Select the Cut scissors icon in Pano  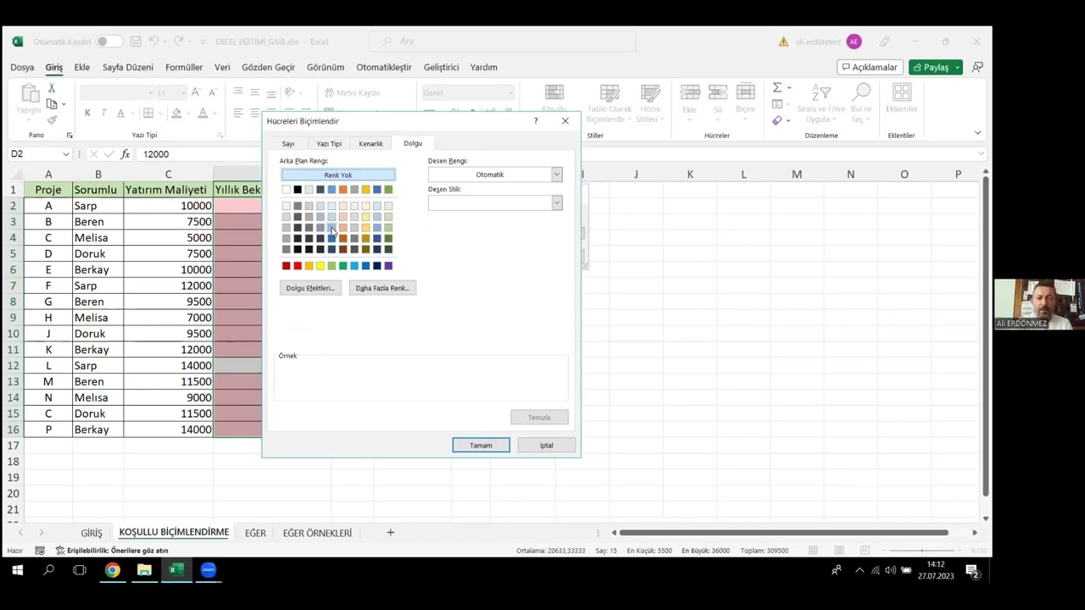pyautogui.click(x=52, y=88)
